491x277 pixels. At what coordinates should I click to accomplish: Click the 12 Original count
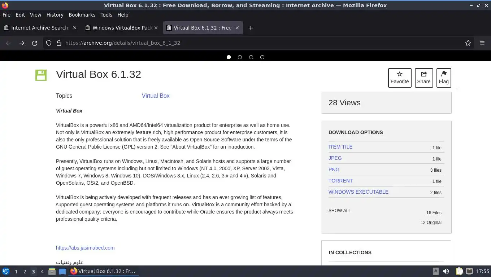[x=431, y=223]
